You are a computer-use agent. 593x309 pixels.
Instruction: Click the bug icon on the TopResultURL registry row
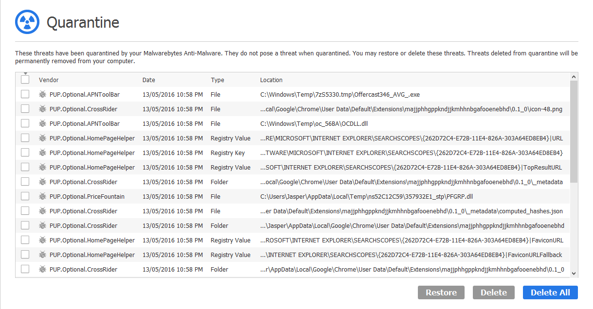[43, 167]
